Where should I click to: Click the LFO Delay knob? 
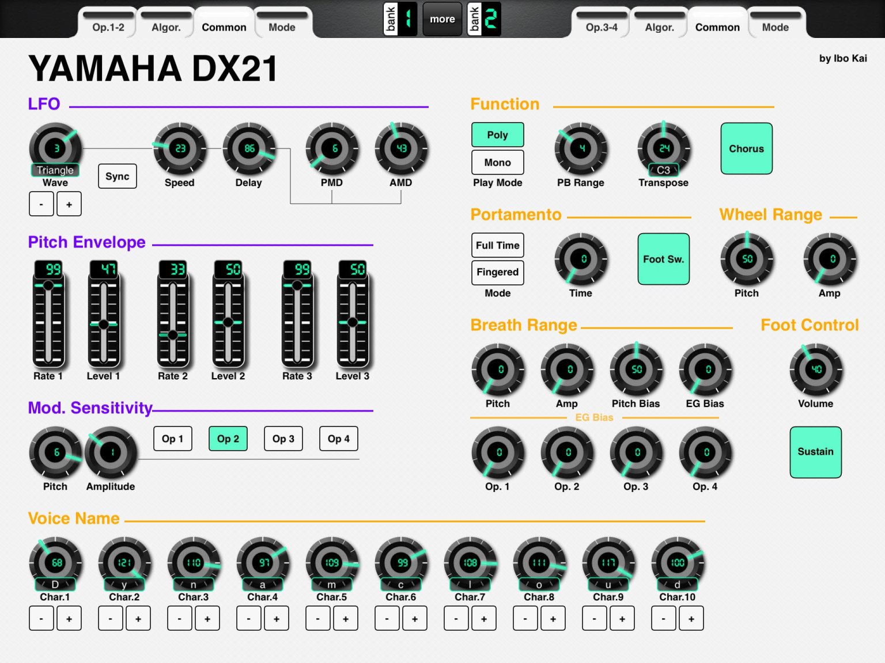(249, 148)
